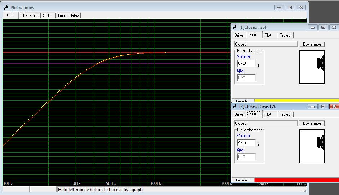The height and width of the screenshot is (195, 339).
Task: Click the Plot window title bar icon
Action: (x=6, y=7)
